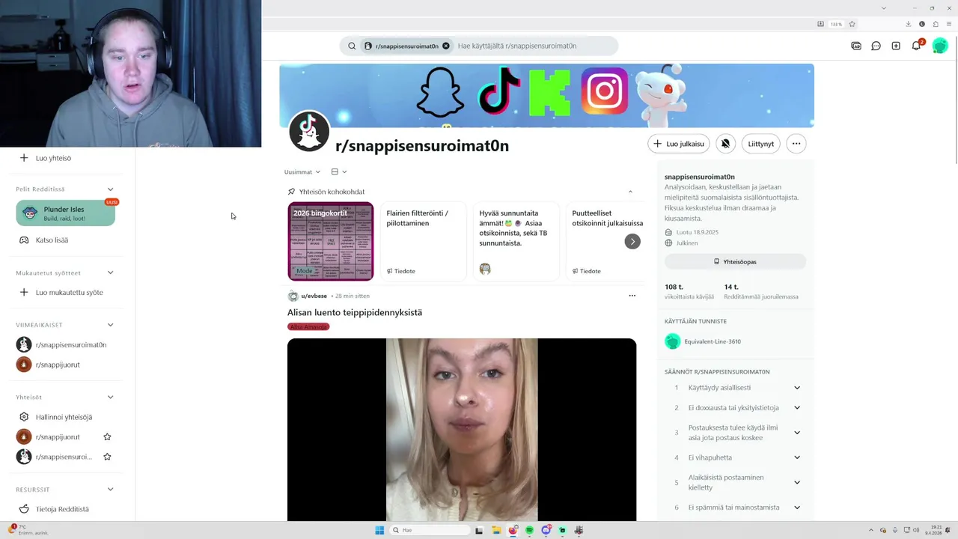Click the search field placeholder text
This screenshot has height=539, width=958.
(x=517, y=46)
